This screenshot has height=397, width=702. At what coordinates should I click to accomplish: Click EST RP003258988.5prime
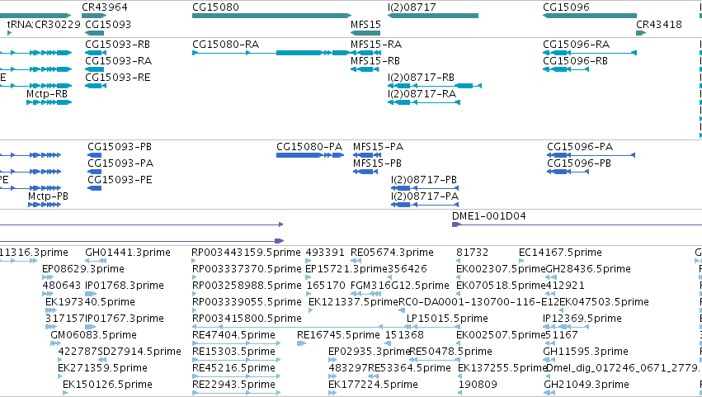[247, 286]
